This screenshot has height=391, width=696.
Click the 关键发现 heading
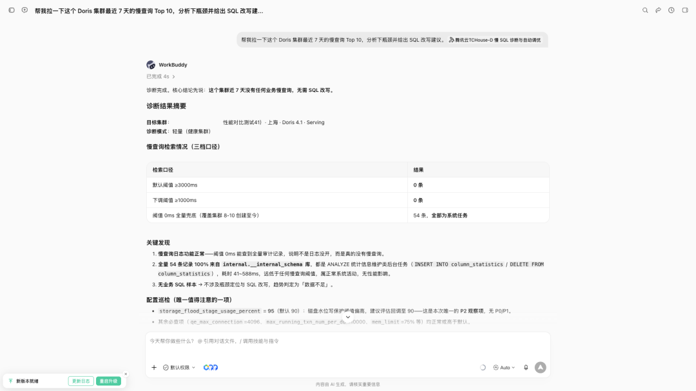pos(158,242)
